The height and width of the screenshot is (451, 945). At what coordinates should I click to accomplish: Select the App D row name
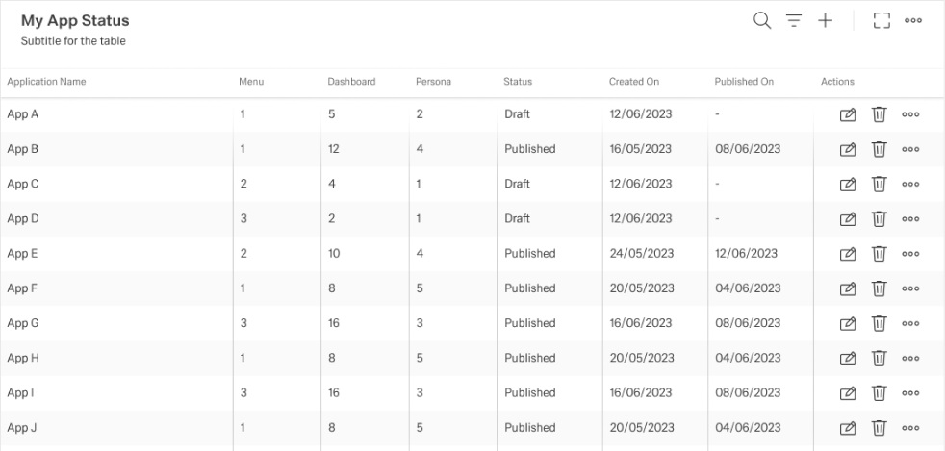(x=23, y=218)
